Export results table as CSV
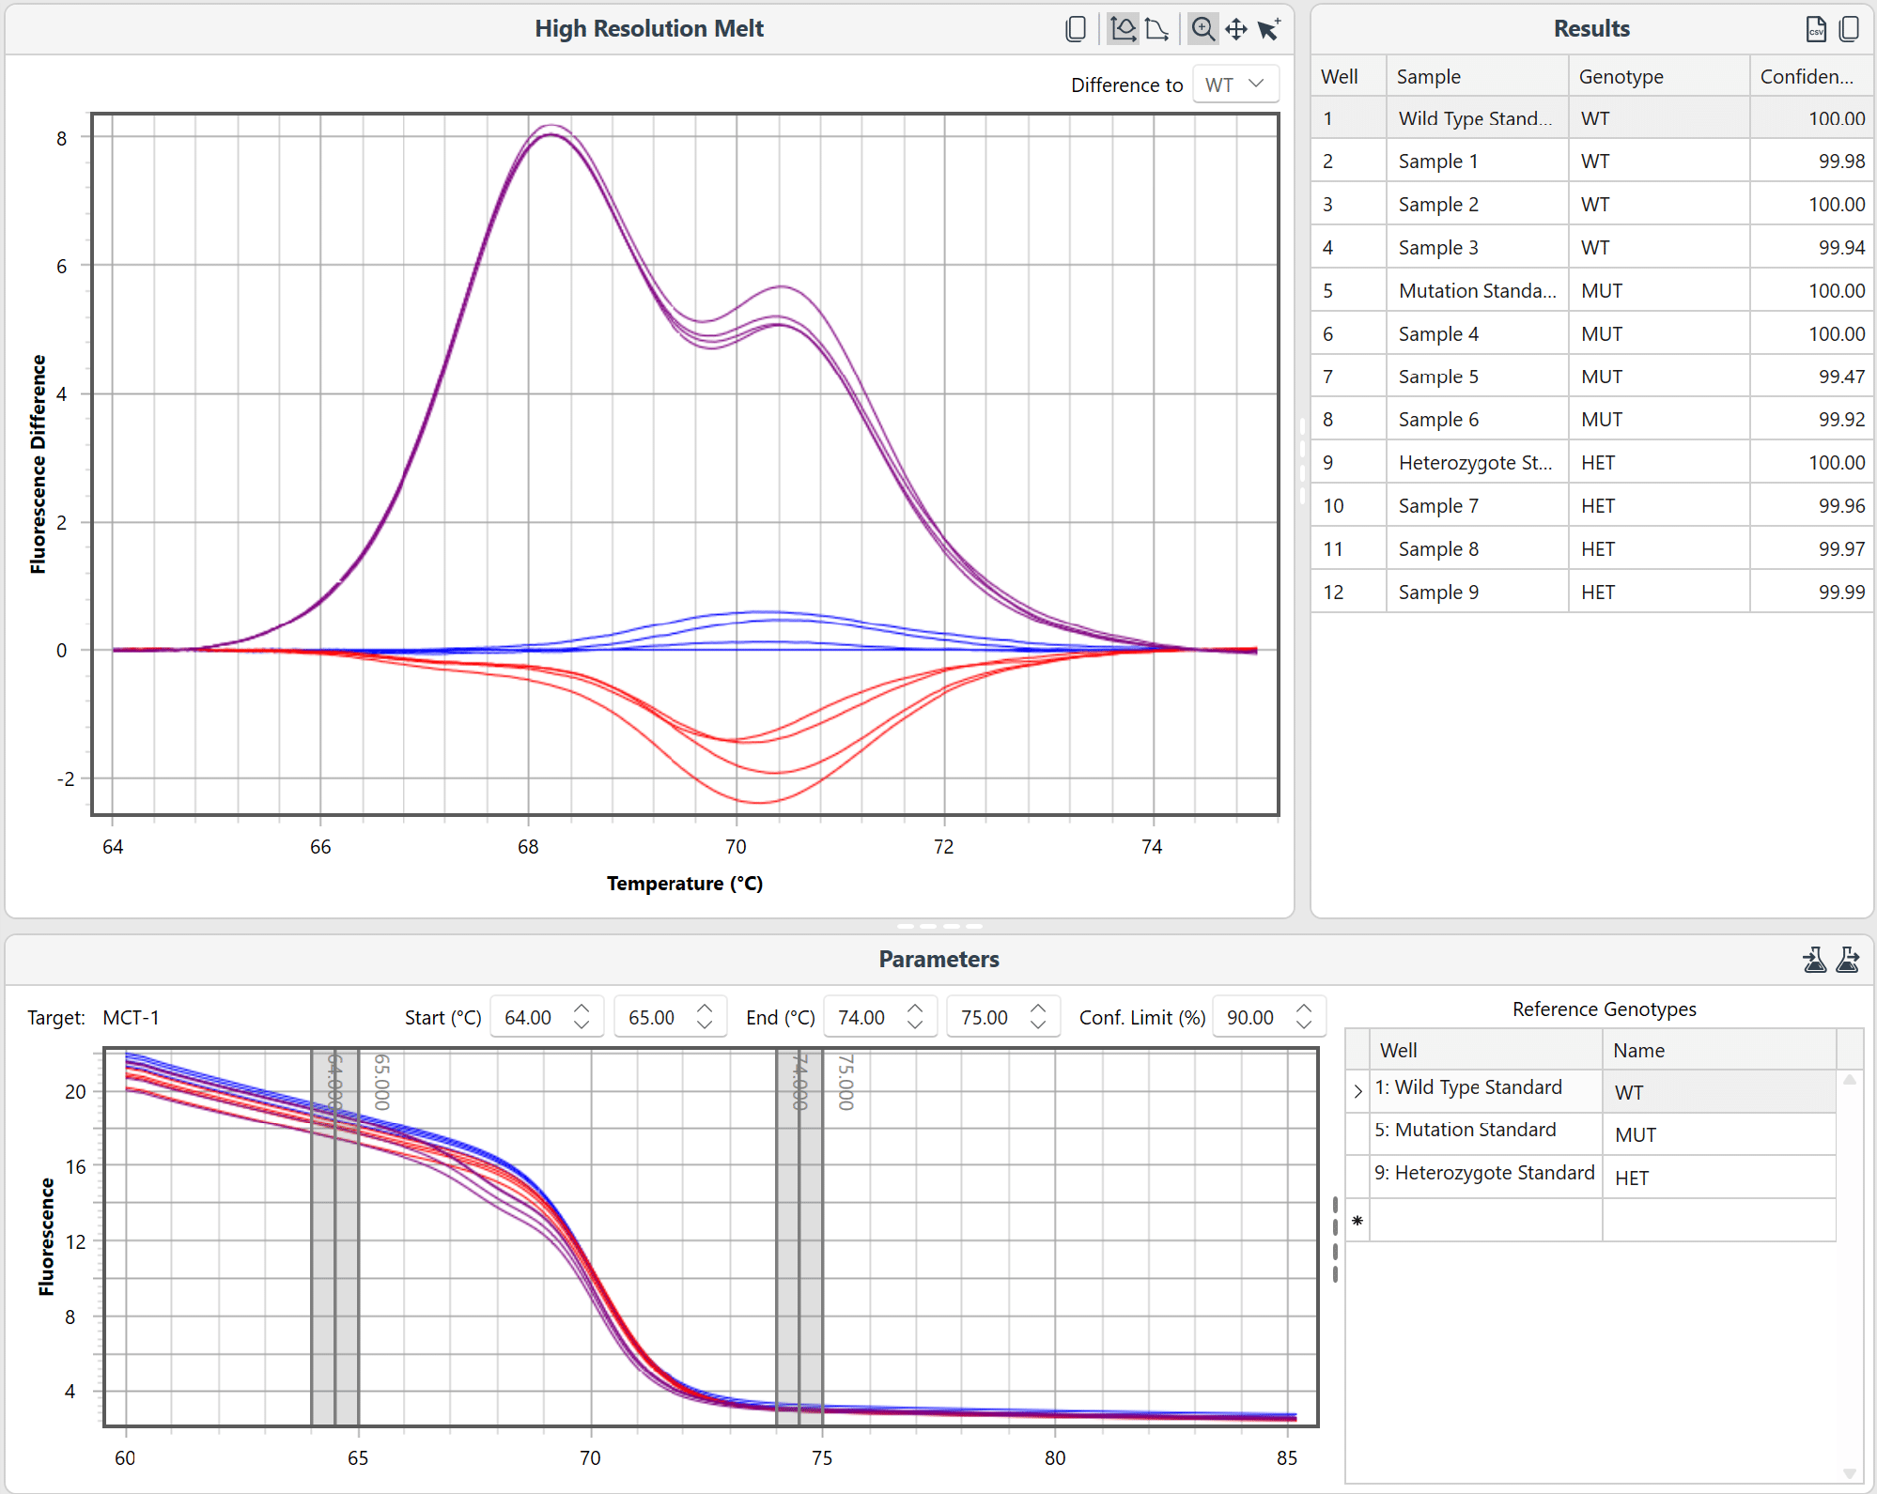This screenshot has height=1494, width=1877. tap(1815, 29)
